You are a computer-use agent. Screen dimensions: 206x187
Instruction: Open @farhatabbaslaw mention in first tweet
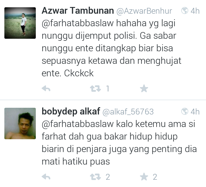tap(78, 23)
